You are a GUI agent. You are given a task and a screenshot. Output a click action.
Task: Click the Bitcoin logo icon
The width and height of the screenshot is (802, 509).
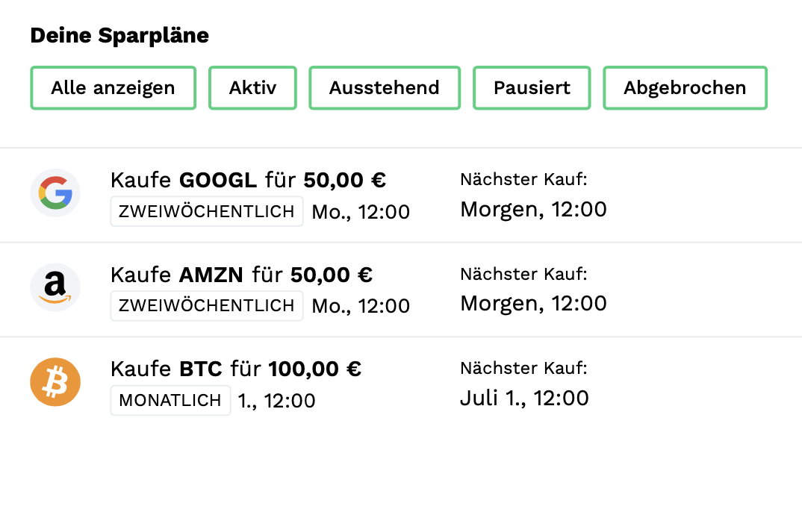(55, 382)
